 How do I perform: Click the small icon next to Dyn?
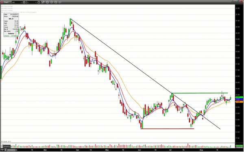6,150
